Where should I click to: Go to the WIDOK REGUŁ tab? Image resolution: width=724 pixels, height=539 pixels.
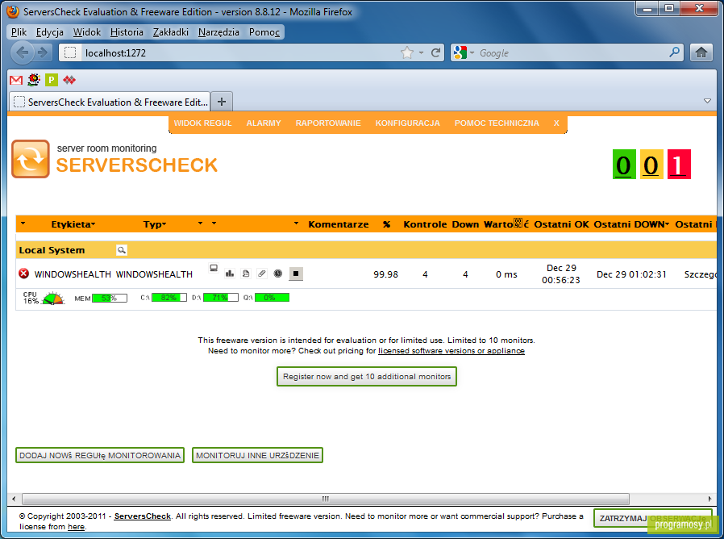202,123
